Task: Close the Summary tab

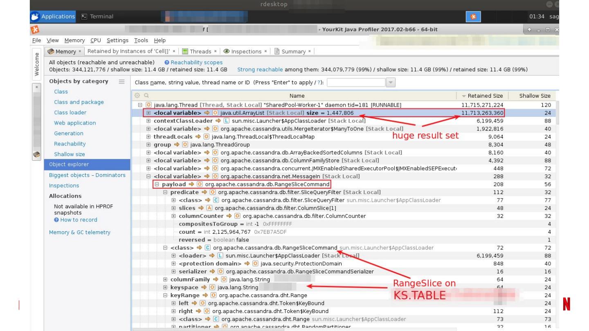Action: 310,51
